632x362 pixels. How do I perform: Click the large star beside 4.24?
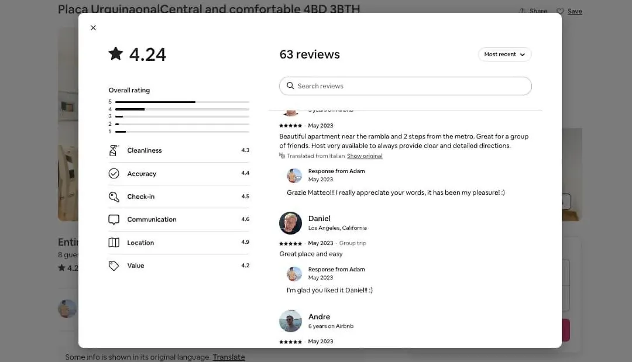(x=116, y=54)
